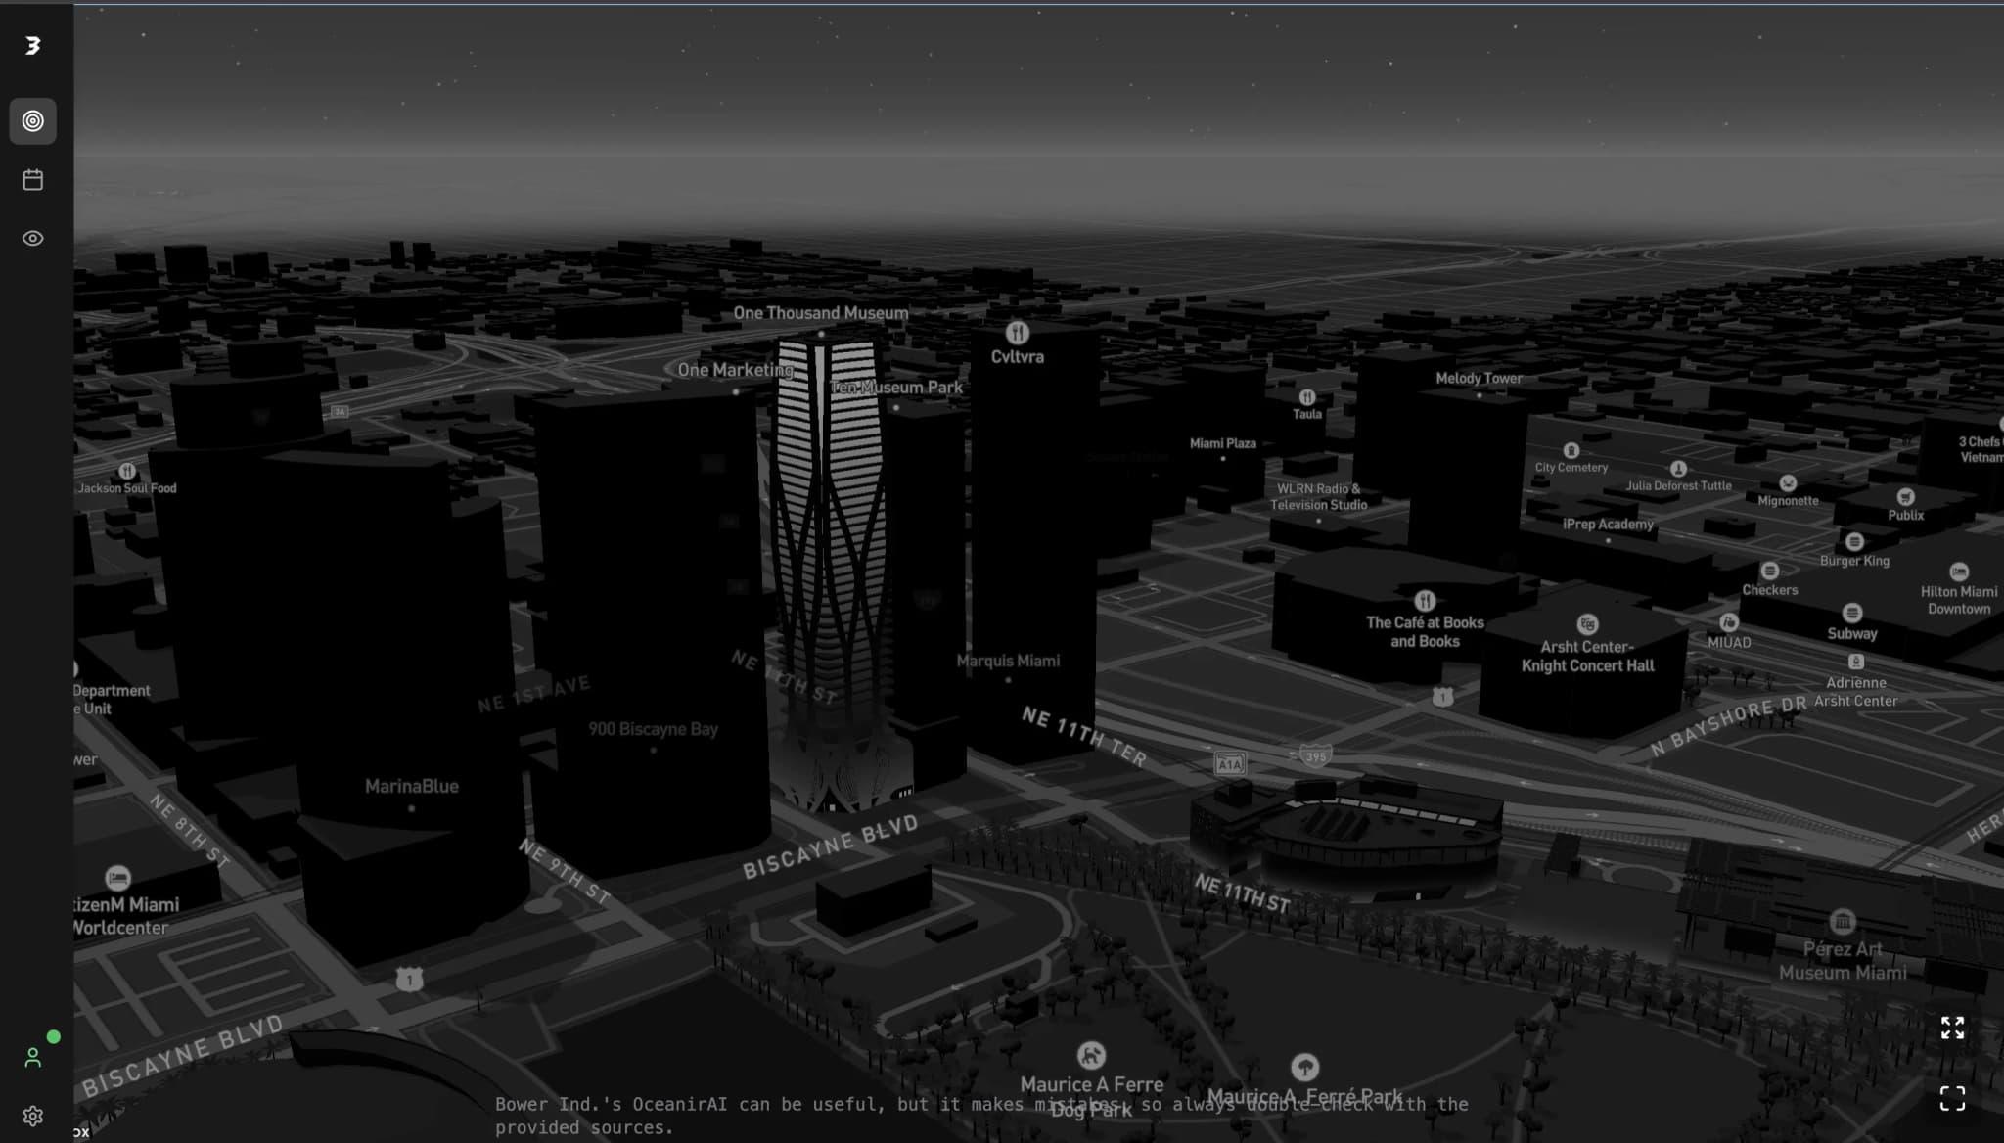
Task: Click the fullscreen frame button at bottom right
Action: tap(1953, 1099)
